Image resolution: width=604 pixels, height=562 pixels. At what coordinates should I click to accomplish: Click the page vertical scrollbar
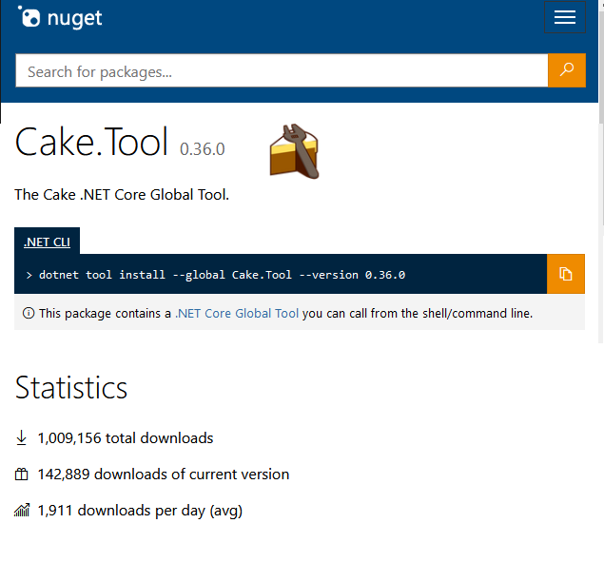(601, 171)
